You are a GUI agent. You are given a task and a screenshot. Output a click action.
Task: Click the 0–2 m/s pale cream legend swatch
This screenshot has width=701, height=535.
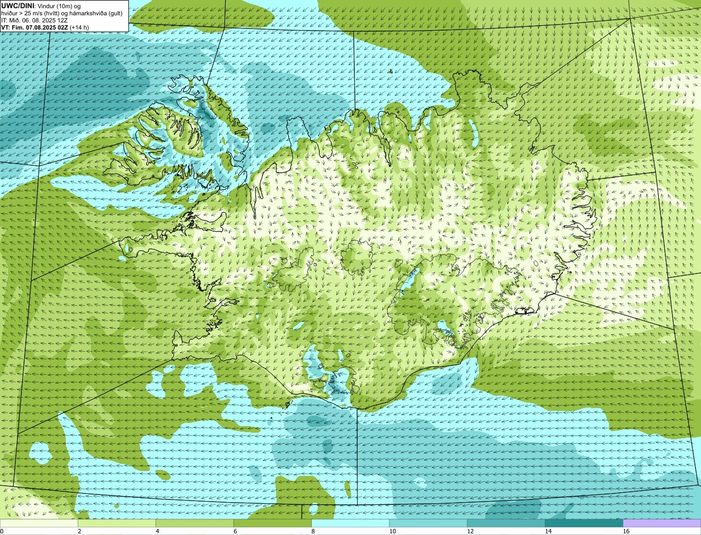tap(39, 523)
